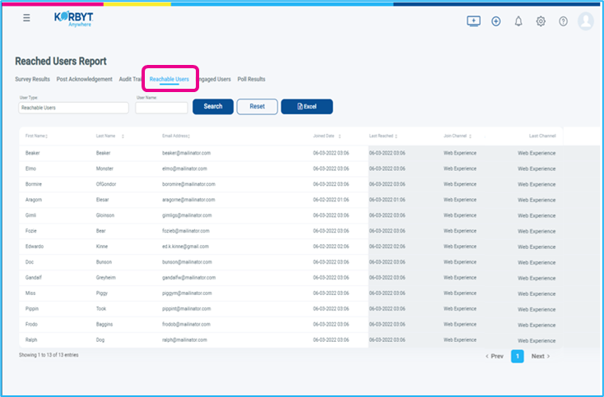
Task: Click the Search button
Action: coord(213,107)
